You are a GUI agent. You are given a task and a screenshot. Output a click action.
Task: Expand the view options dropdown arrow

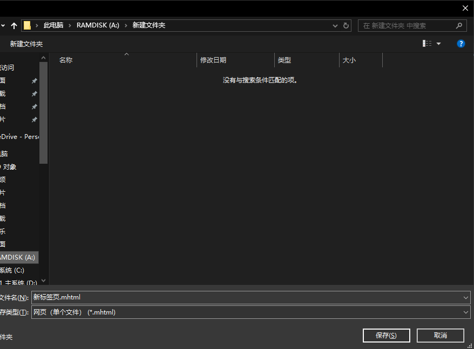(438, 44)
